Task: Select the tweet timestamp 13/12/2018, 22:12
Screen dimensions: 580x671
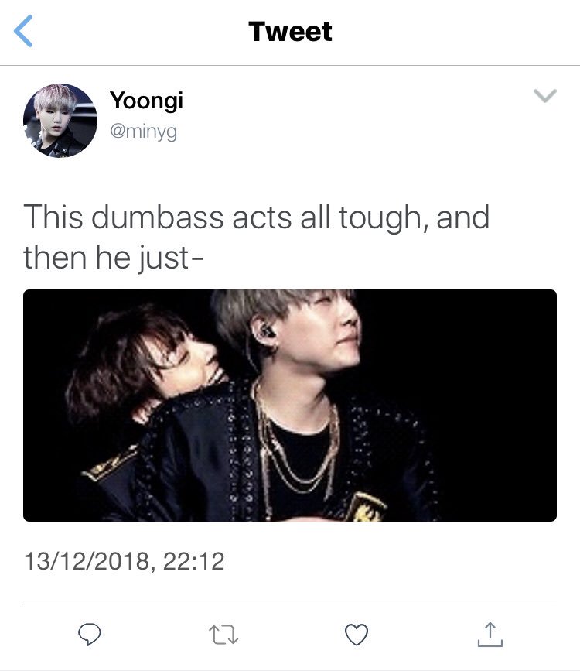Action: pyautogui.click(x=124, y=561)
